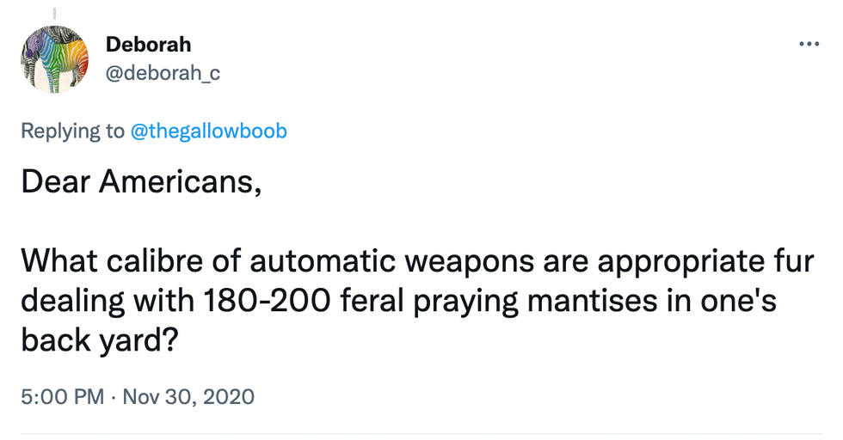Screen dimensions: 843x440
Task: Click the thread connector line above avatar
Action: 53,13
